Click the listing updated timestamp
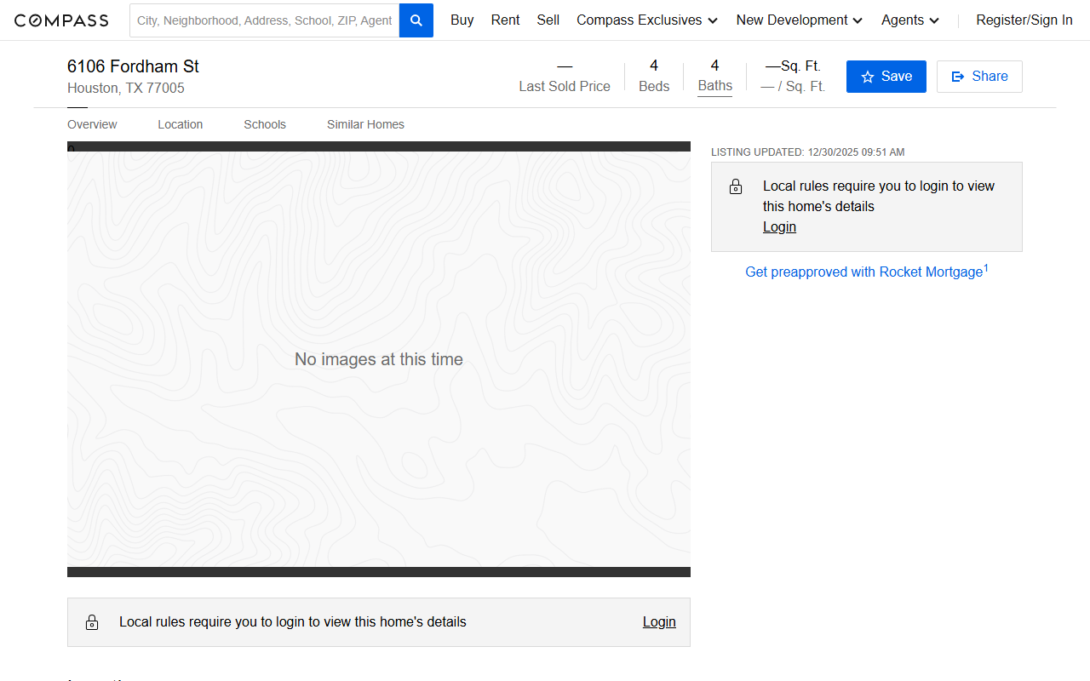The height and width of the screenshot is (681, 1090). tap(808, 152)
